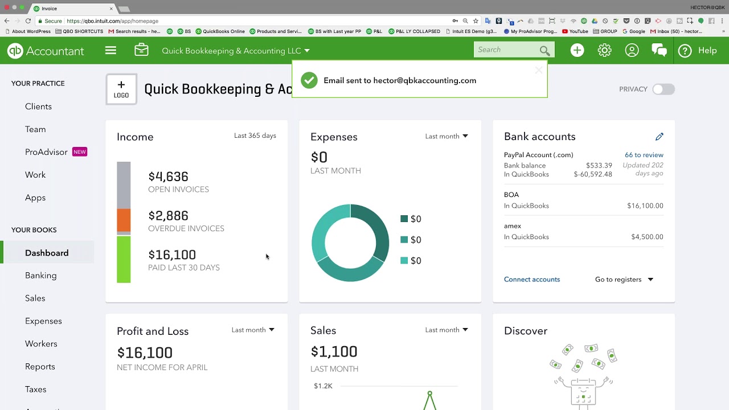729x410 pixels.
Task: Open the 66 to review link
Action: click(x=644, y=155)
